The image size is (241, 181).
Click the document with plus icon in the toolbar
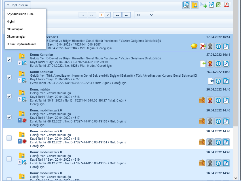click(186, 5)
